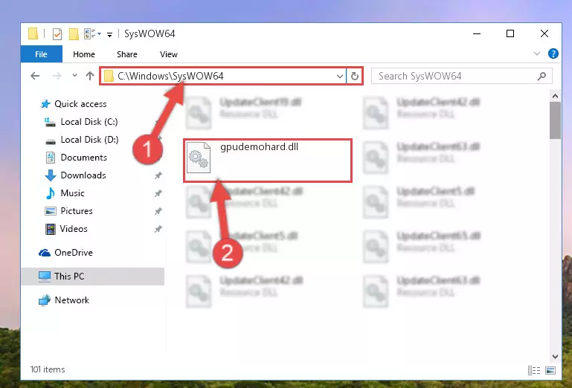Click the Pictures icon in navigation pane

click(51, 211)
